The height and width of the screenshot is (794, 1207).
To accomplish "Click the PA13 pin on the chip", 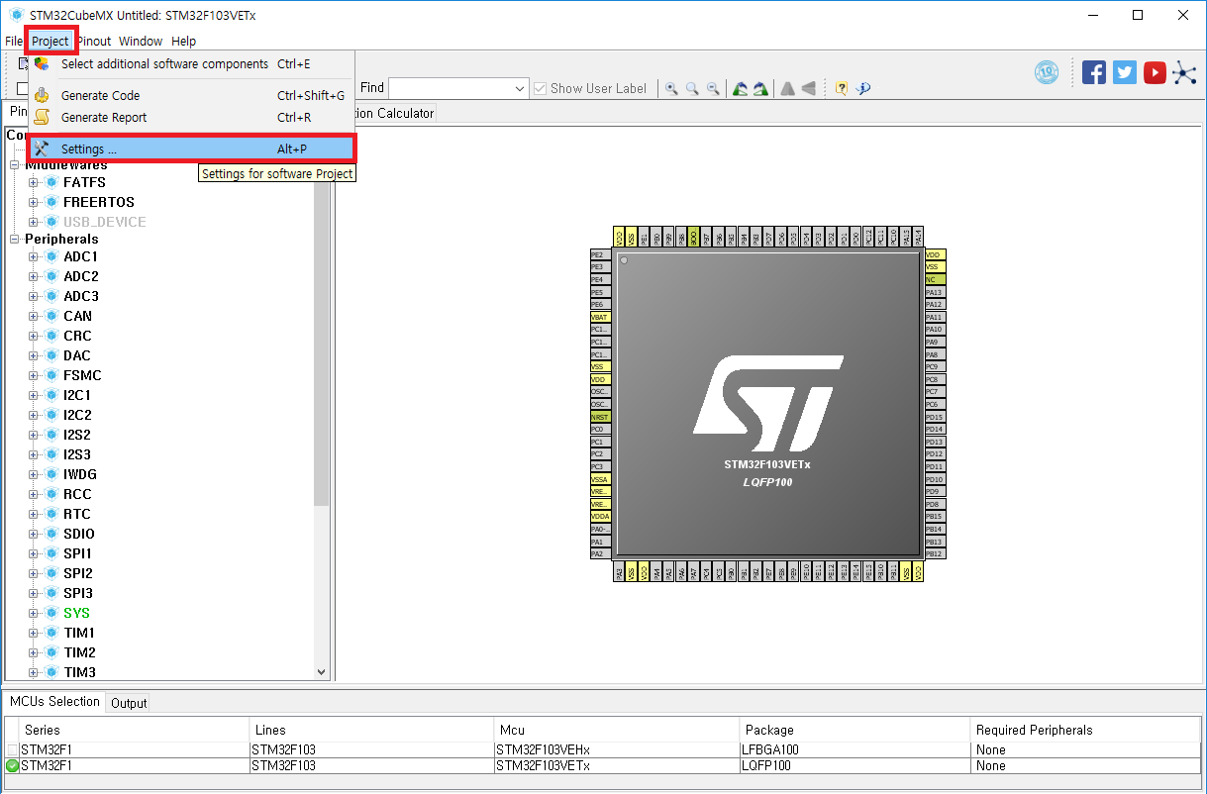I will 936,292.
